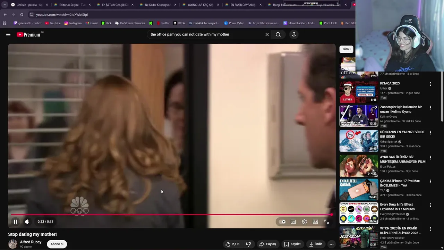Open player settings gear
Viewport: 444px width, 250px height.
click(304, 222)
